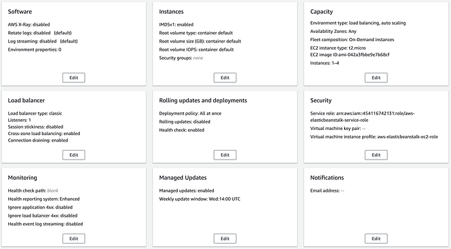Image resolution: width=451 pixels, height=249 pixels.
Task: Click 'Cross-zone load balancing: enabled'
Action: click(x=44, y=134)
